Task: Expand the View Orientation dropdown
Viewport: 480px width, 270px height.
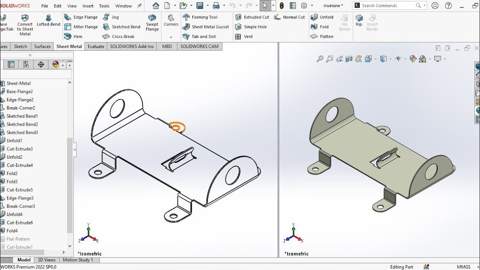Action: point(376,59)
